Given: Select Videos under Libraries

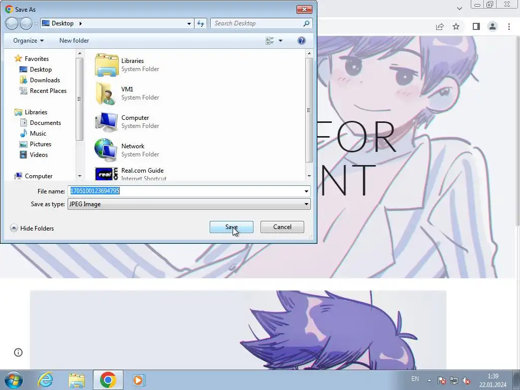Looking at the screenshot, I should coord(34,154).
